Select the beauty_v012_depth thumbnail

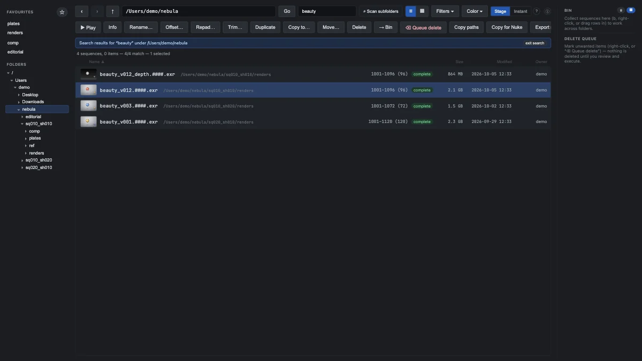click(88, 74)
